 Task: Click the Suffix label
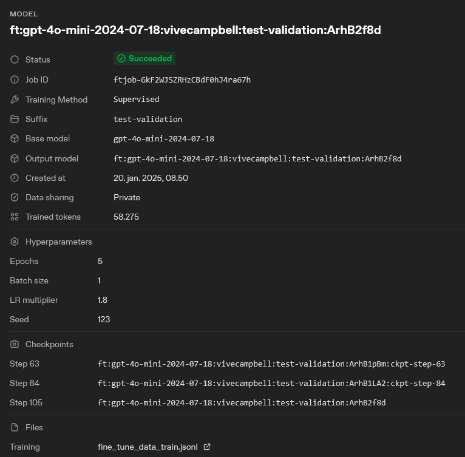36,119
